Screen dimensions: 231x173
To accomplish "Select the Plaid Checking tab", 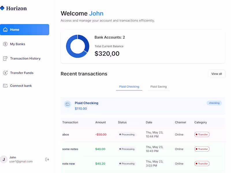I will tap(129, 86).
